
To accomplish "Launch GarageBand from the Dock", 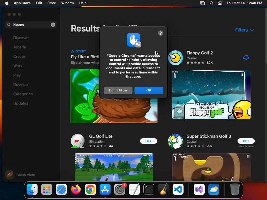I will [163, 189].
